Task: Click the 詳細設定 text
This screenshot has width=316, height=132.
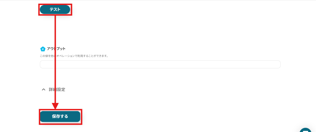Action: (57, 90)
